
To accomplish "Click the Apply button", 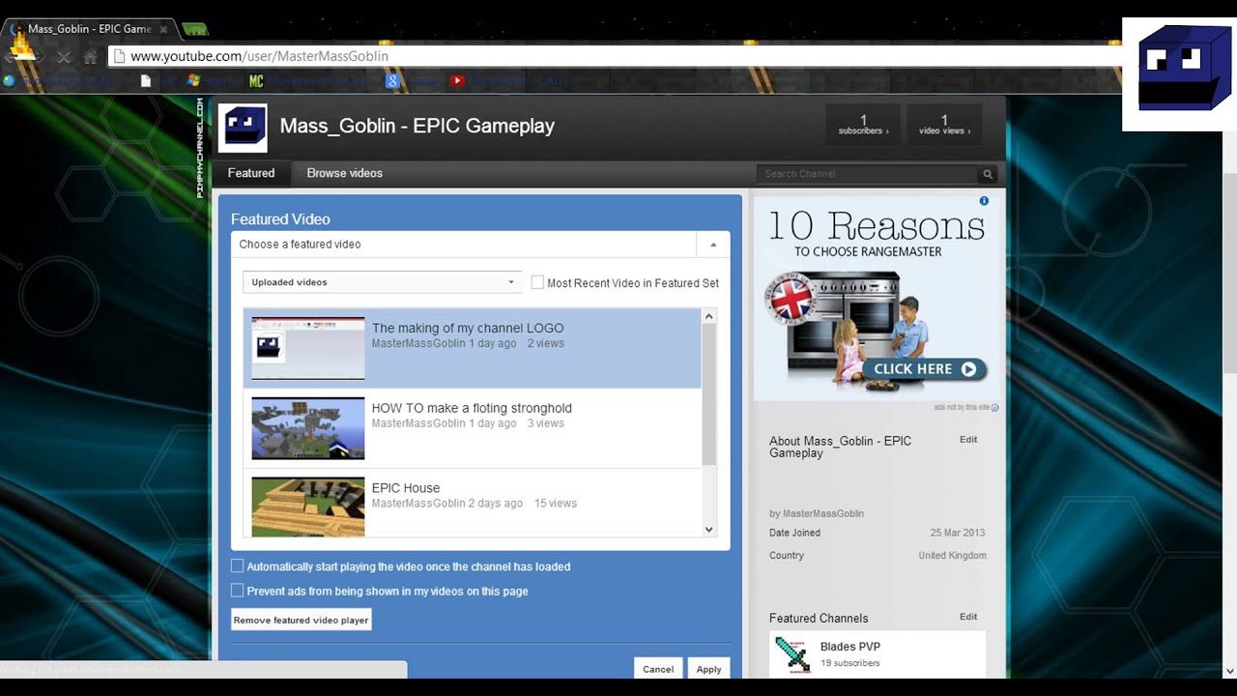I will coord(708,669).
